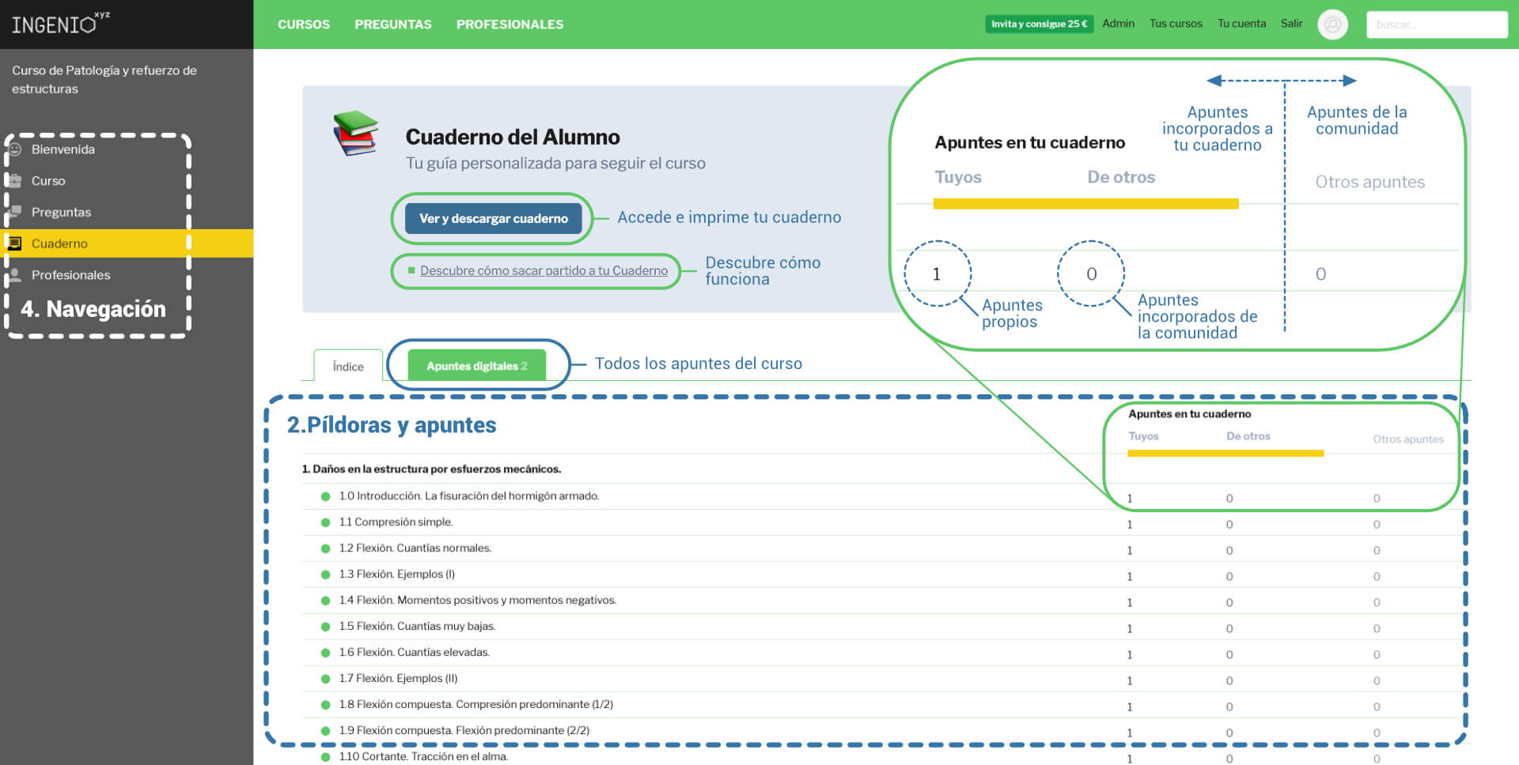
Task: Open lesson 1.5 Flexión. Cuantías muy bajas
Action: point(417,627)
